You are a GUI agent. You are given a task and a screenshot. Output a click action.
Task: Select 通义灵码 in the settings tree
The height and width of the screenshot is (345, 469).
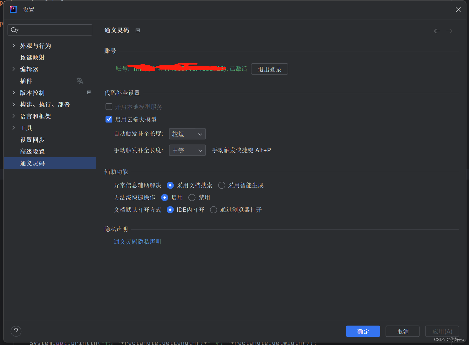[x=50, y=163]
